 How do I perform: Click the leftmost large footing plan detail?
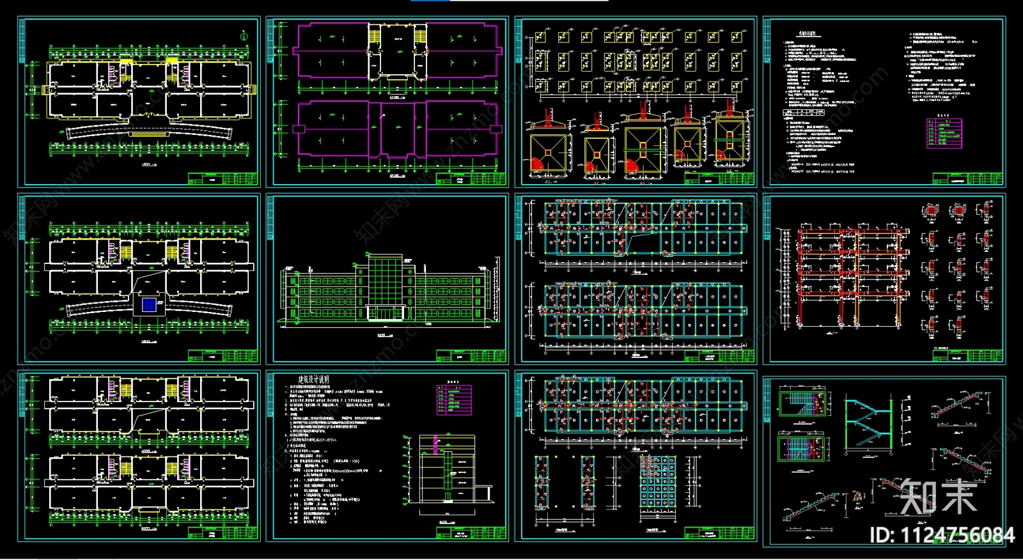(548, 155)
